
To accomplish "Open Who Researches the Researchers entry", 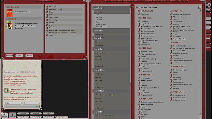I will coord(151,26).
